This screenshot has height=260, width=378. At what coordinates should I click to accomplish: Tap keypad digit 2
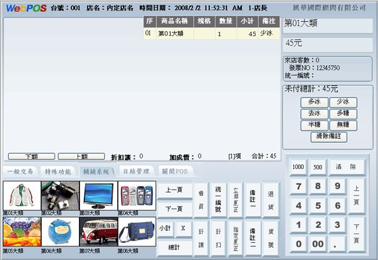coord(318,225)
